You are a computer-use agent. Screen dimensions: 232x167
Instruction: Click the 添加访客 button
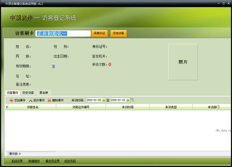tap(118, 33)
